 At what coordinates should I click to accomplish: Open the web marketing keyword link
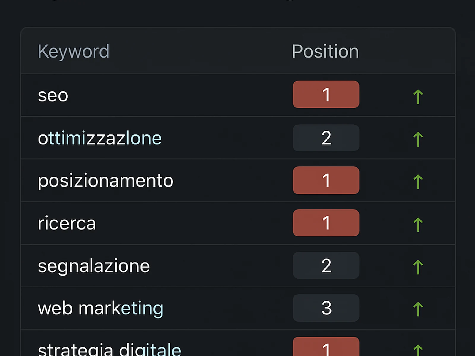coord(100,308)
